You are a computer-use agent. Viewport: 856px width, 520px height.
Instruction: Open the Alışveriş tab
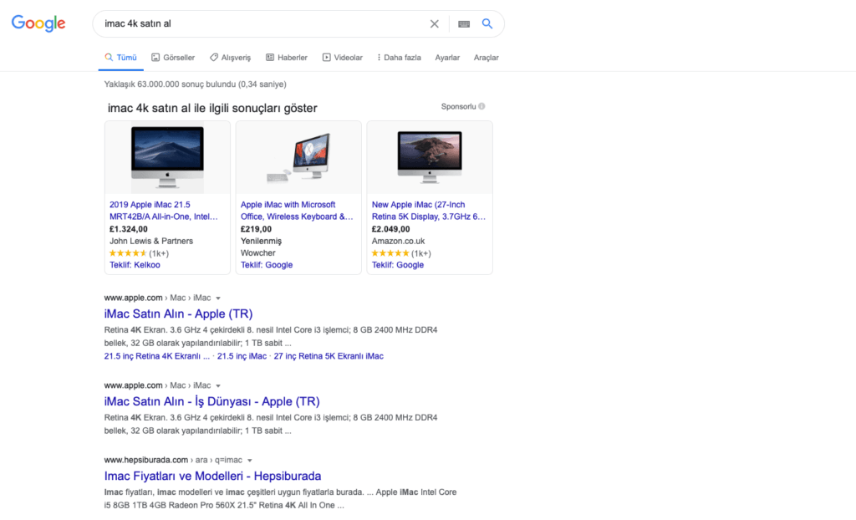230,58
